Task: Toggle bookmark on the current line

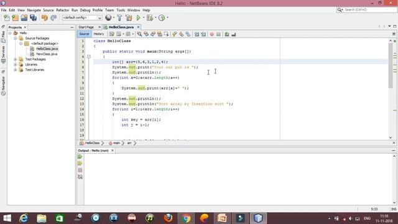Action: click(x=188, y=34)
